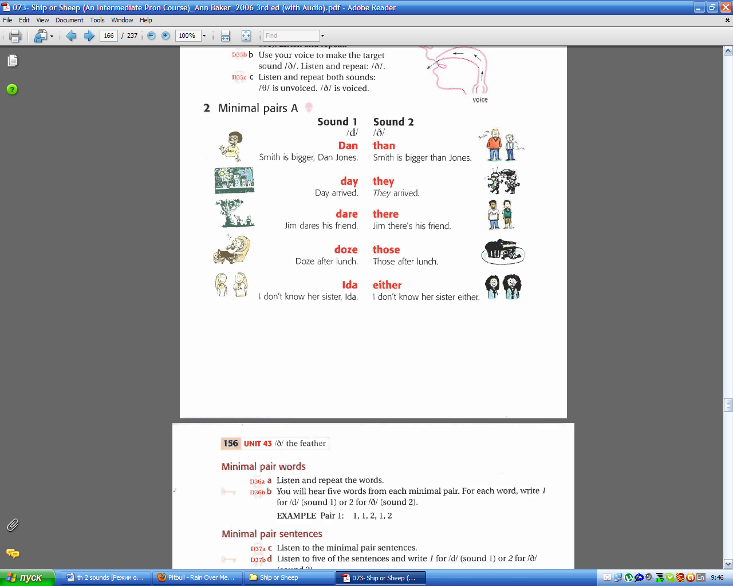Click the woman illustration next to 'Dan'
Screen dimensions: 733x586
pos(231,146)
